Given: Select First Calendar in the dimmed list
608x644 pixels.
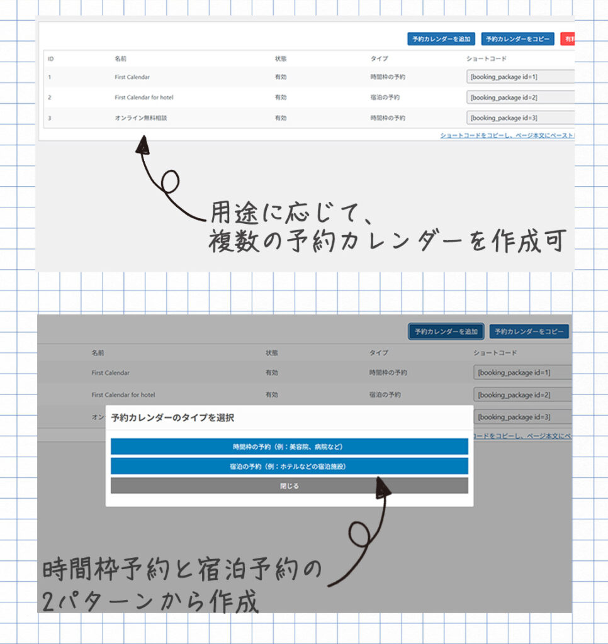Looking at the screenshot, I should pyautogui.click(x=111, y=373).
